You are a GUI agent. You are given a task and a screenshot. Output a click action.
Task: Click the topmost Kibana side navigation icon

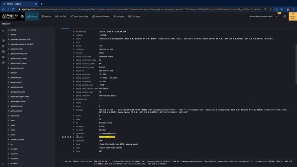[3, 31]
